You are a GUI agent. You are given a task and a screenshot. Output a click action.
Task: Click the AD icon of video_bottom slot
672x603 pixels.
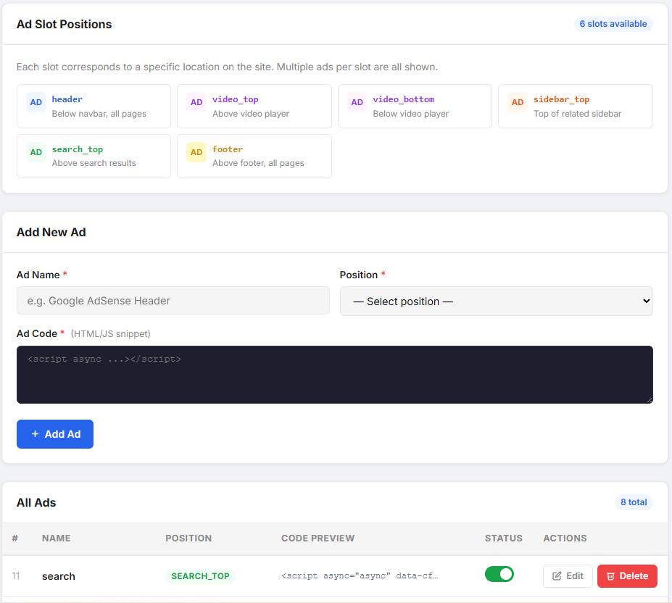[x=357, y=102]
